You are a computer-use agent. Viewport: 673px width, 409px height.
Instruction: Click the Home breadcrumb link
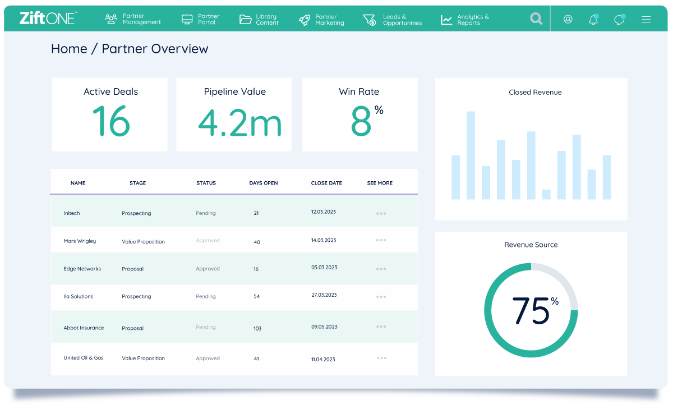pyautogui.click(x=69, y=49)
